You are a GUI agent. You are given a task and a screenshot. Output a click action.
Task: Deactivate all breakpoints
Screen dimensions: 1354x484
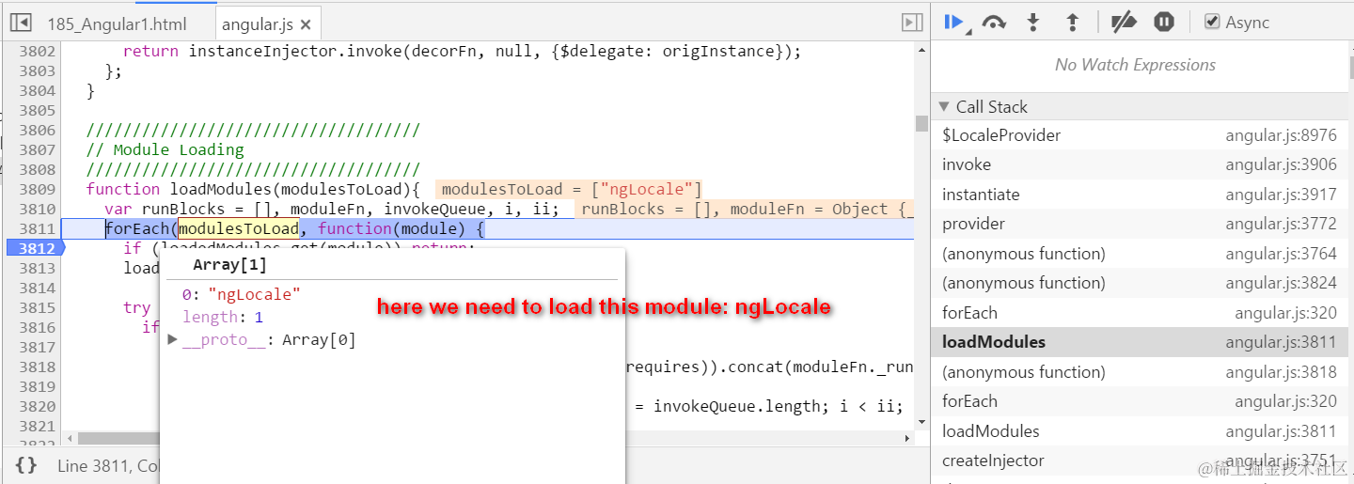click(x=1124, y=23)
